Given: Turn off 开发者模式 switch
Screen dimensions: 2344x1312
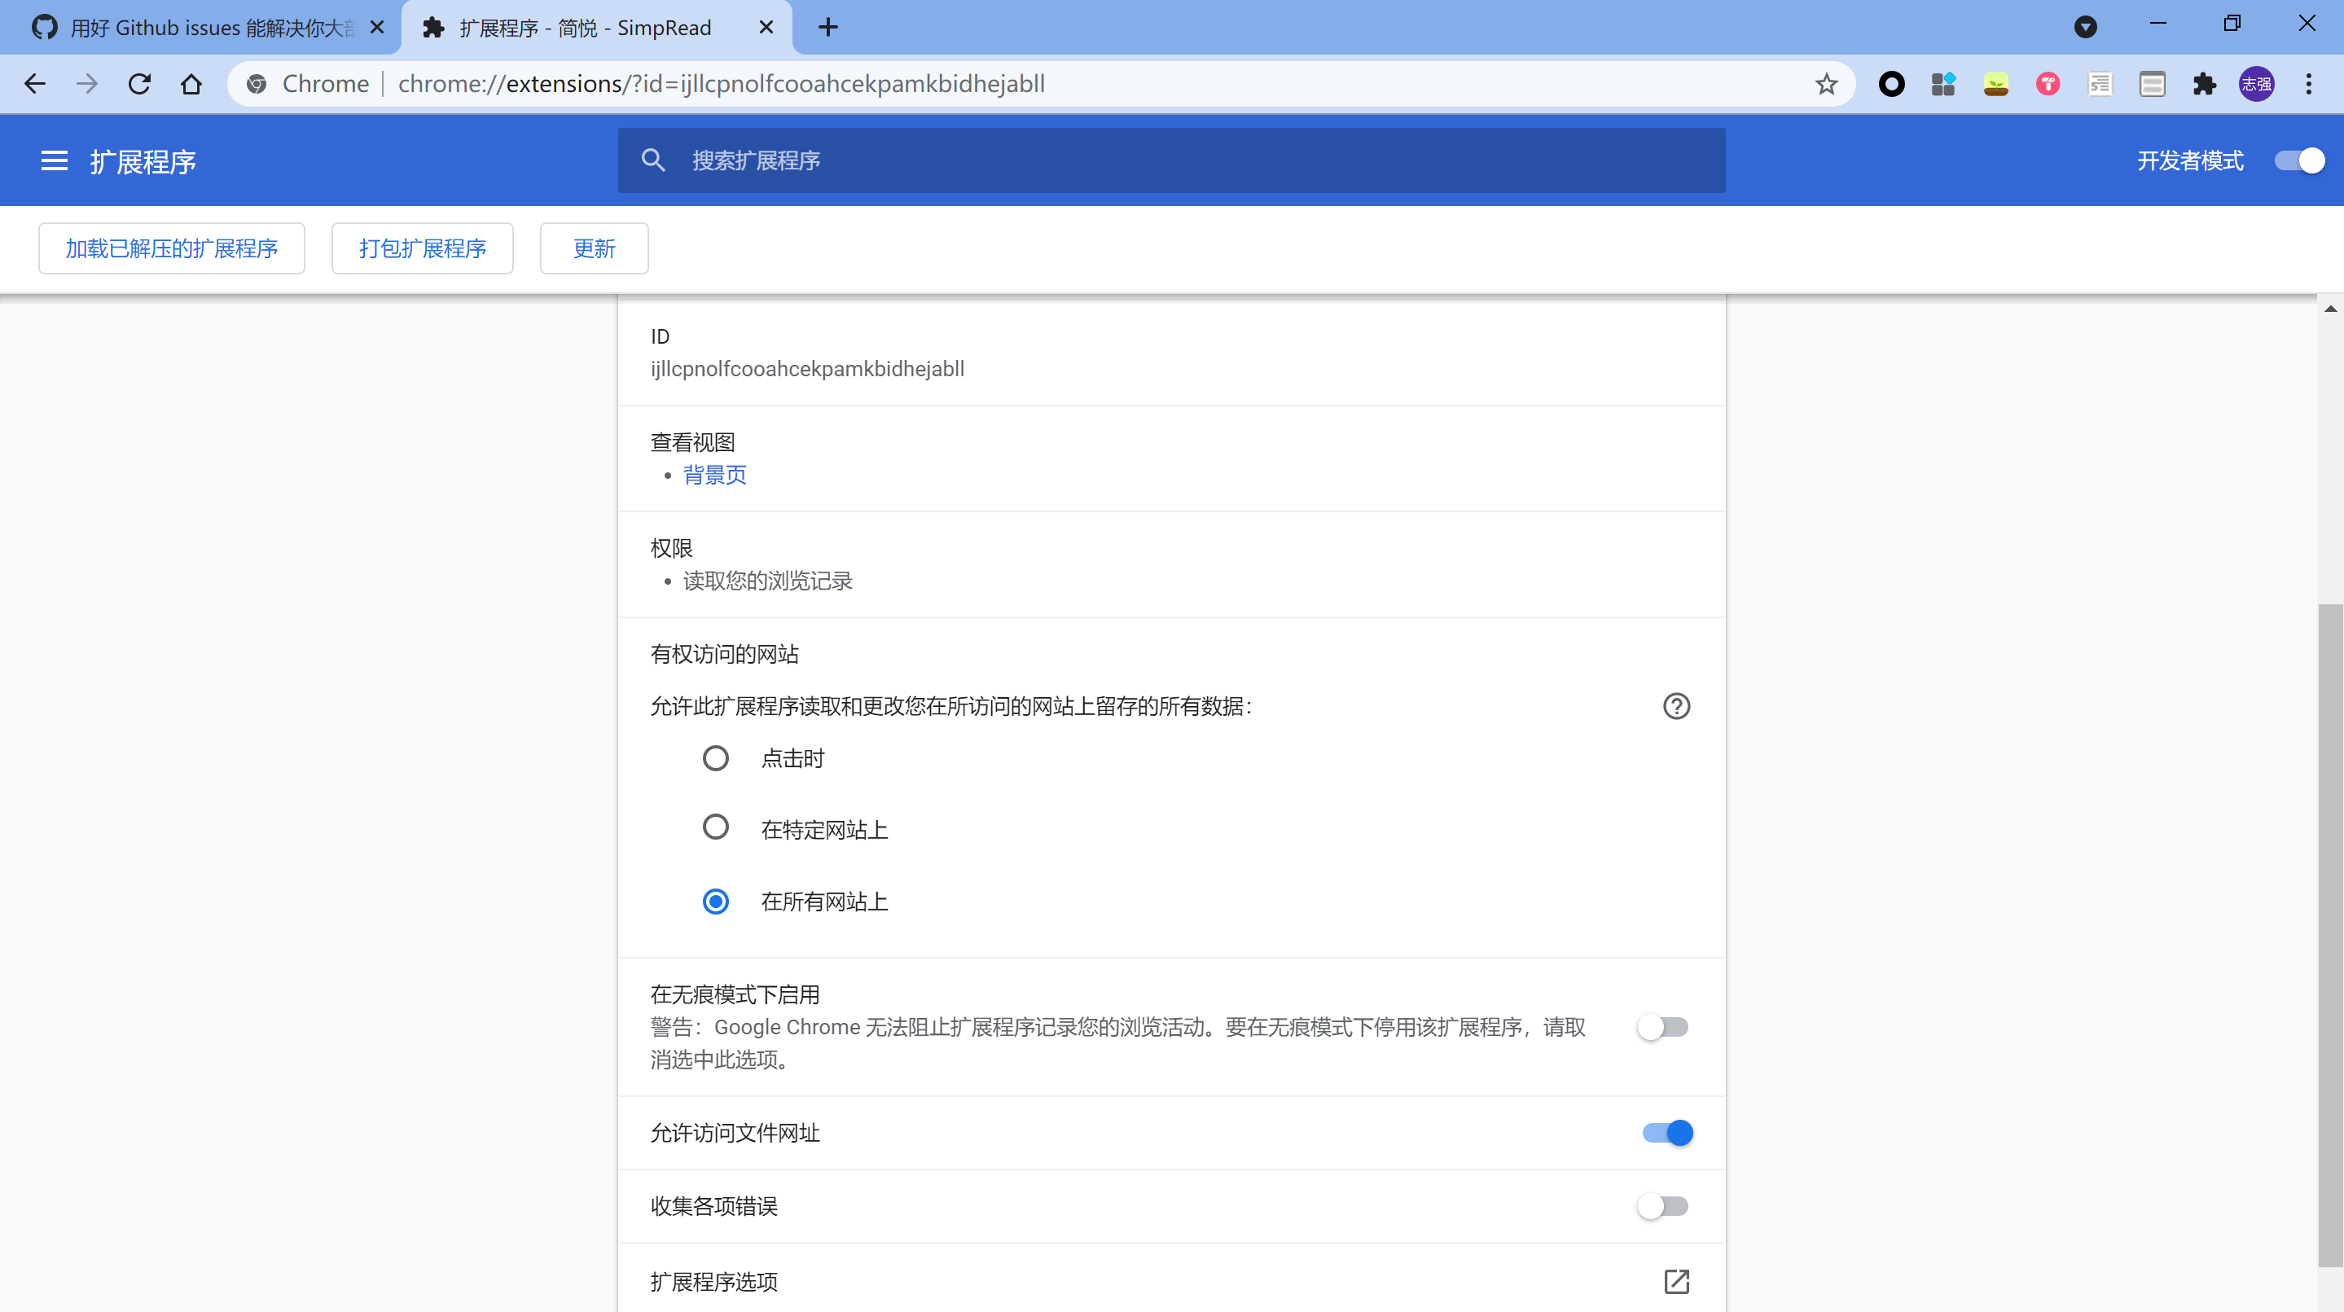Looking at the screenshot, I should [x=2299, y=161].
